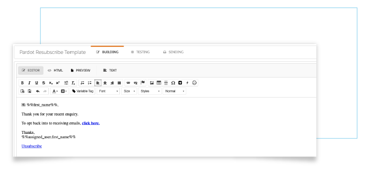Expand the Styles dropdown
367x170 pixels.
point(150,92)
